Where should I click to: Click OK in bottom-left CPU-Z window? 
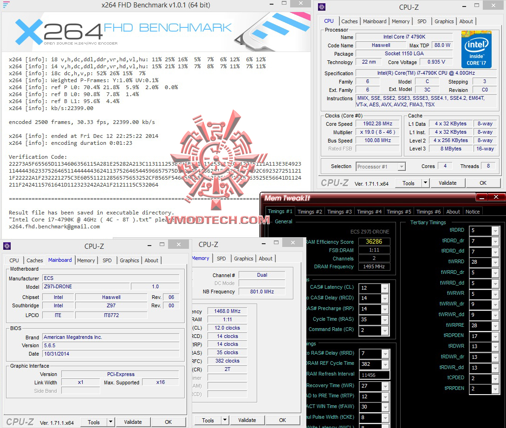(168, 422)
